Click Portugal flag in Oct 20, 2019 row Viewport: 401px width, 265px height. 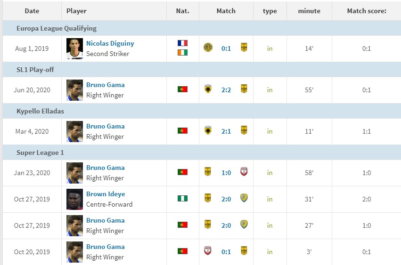(x=183, y=251)
